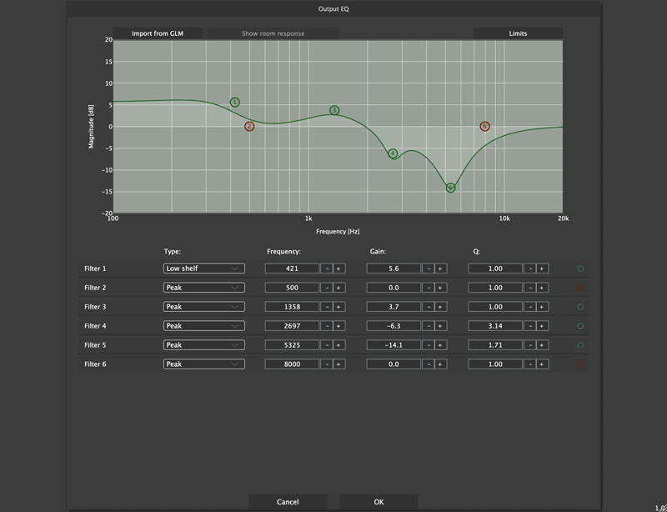This screenshot has height=512, width=667.
Task: Click node 5 at the curve dip
Action: [450, 188]
